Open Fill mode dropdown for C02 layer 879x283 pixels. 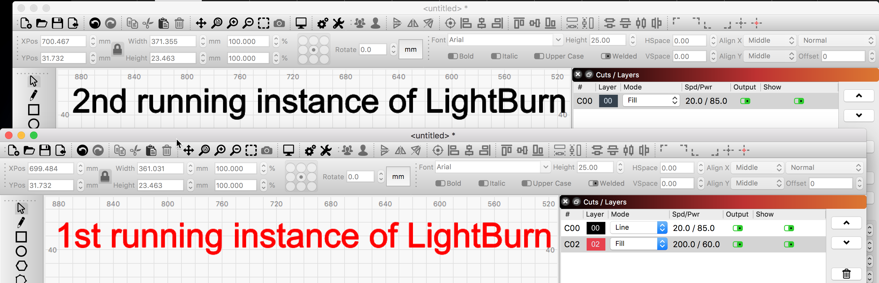click(639, 243)
